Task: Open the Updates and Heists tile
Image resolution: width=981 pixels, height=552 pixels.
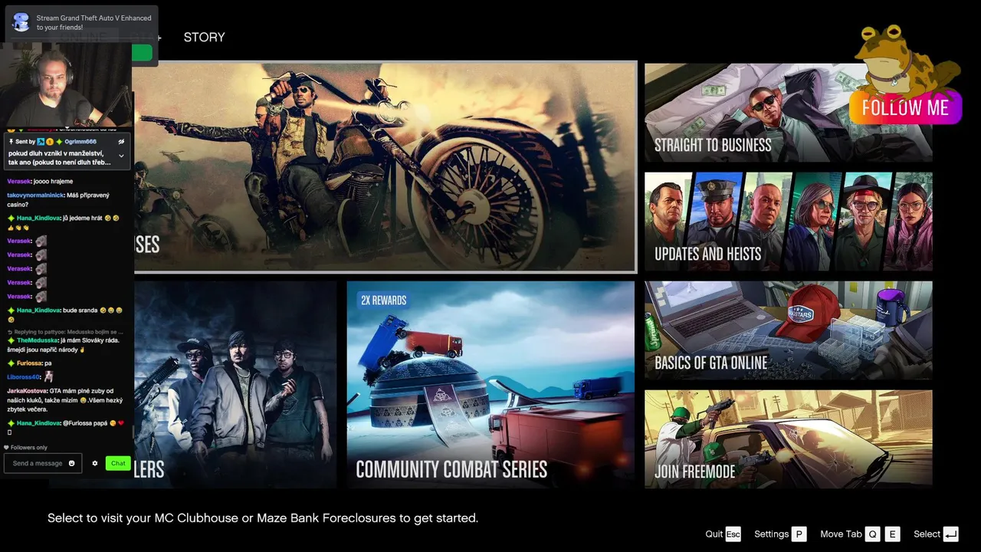Action: [788, 222]
